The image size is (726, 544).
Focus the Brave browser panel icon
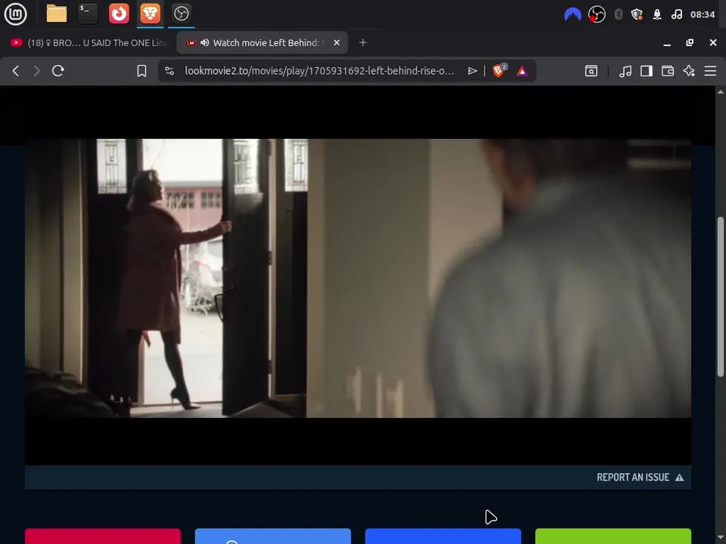150,14
